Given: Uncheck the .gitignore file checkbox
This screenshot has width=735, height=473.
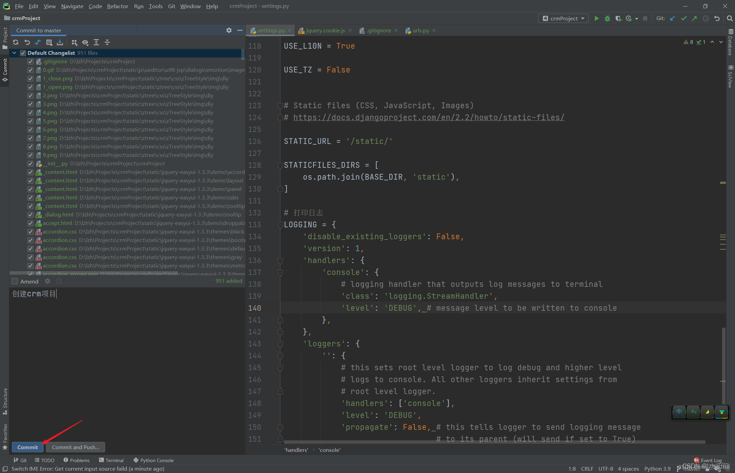Looking at the screenshot, I should (30, 62).
